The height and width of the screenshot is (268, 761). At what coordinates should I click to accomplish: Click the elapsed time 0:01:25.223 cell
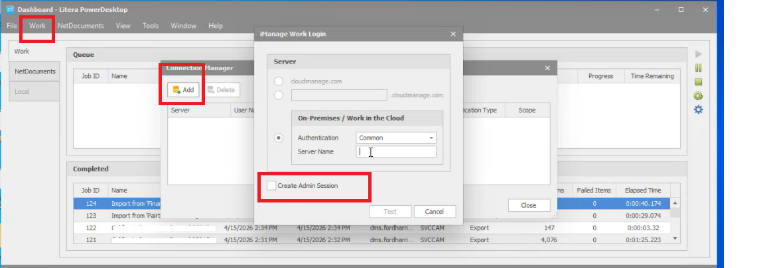pos(643,240)
